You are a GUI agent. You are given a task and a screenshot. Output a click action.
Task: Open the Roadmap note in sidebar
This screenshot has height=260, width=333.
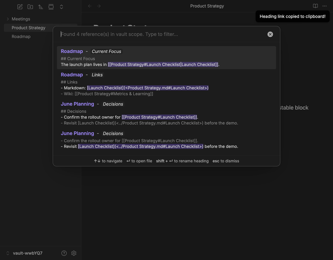(x=40, y=36)
